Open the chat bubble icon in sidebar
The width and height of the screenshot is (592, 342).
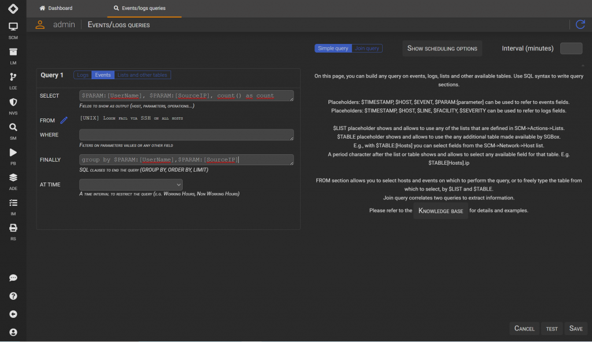pos(13,278)
